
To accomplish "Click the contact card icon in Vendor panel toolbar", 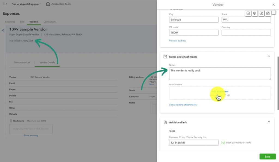I will 248,13.
